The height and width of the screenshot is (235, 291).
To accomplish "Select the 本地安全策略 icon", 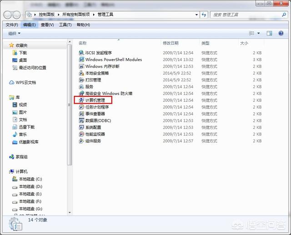I will click(81, 73).
